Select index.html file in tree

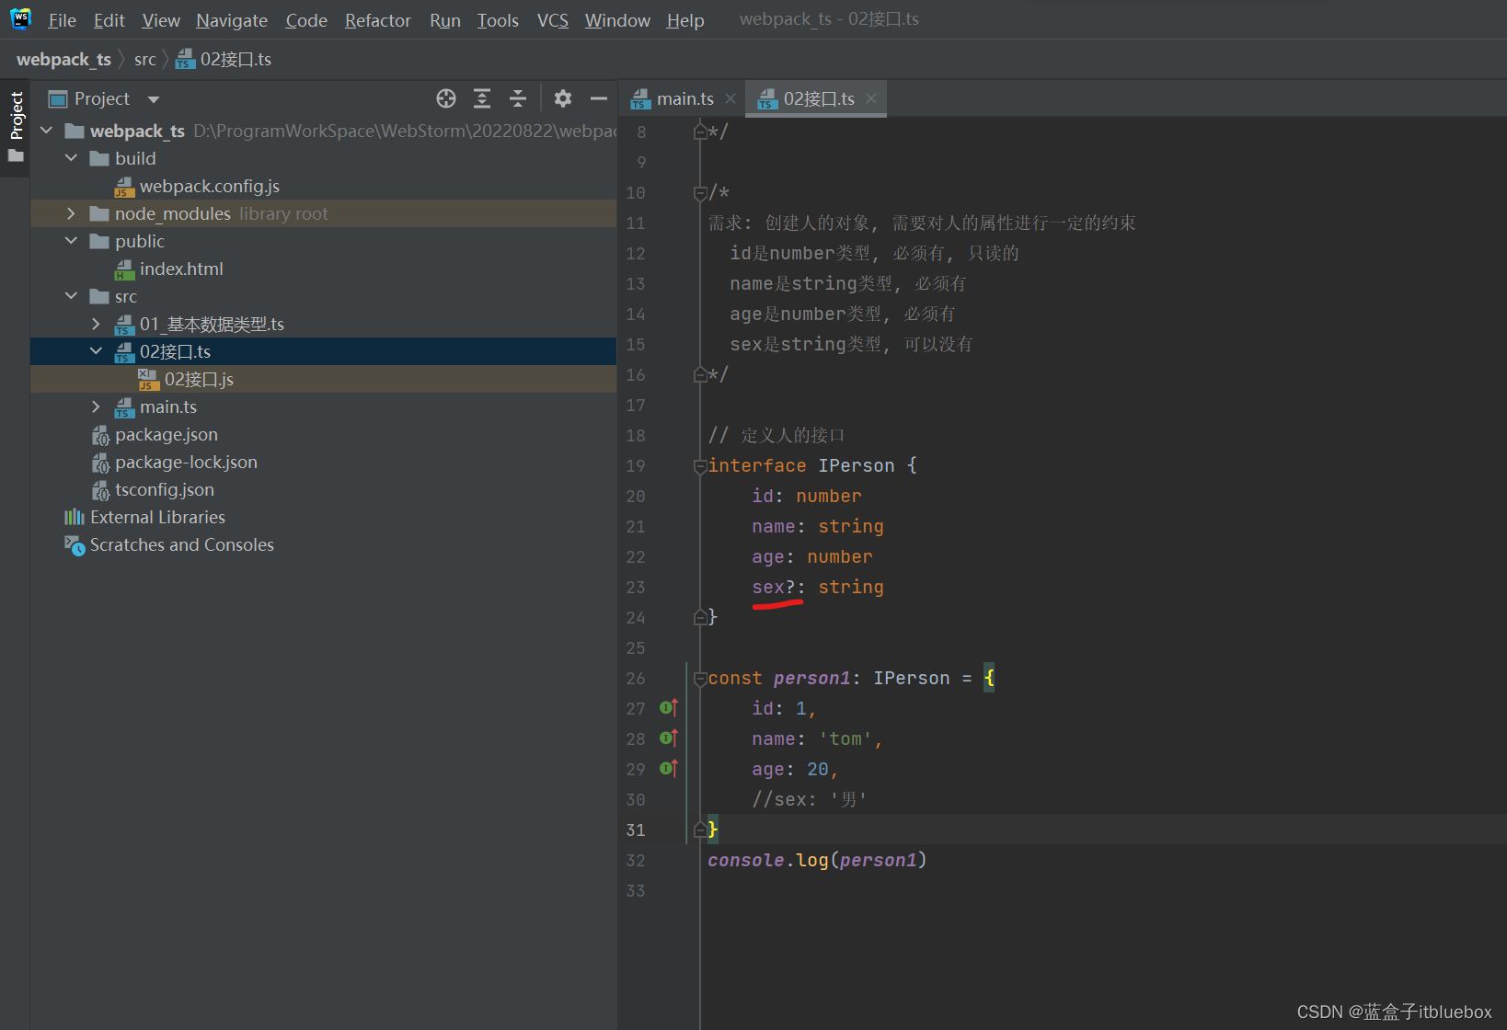(181, 269)
